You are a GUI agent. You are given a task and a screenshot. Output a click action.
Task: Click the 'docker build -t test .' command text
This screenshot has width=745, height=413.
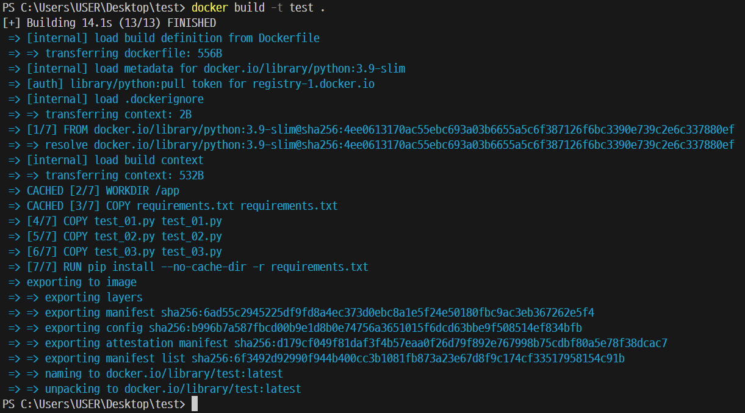(258, 8)
